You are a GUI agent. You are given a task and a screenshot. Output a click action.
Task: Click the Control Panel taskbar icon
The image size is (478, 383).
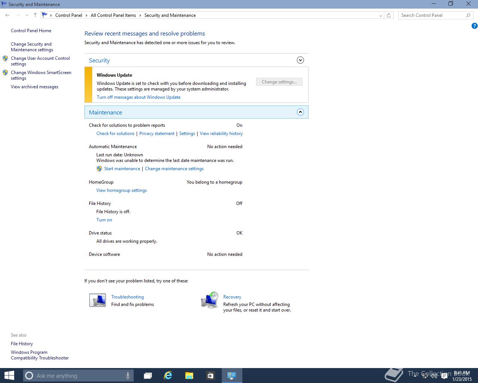[232, 376]
